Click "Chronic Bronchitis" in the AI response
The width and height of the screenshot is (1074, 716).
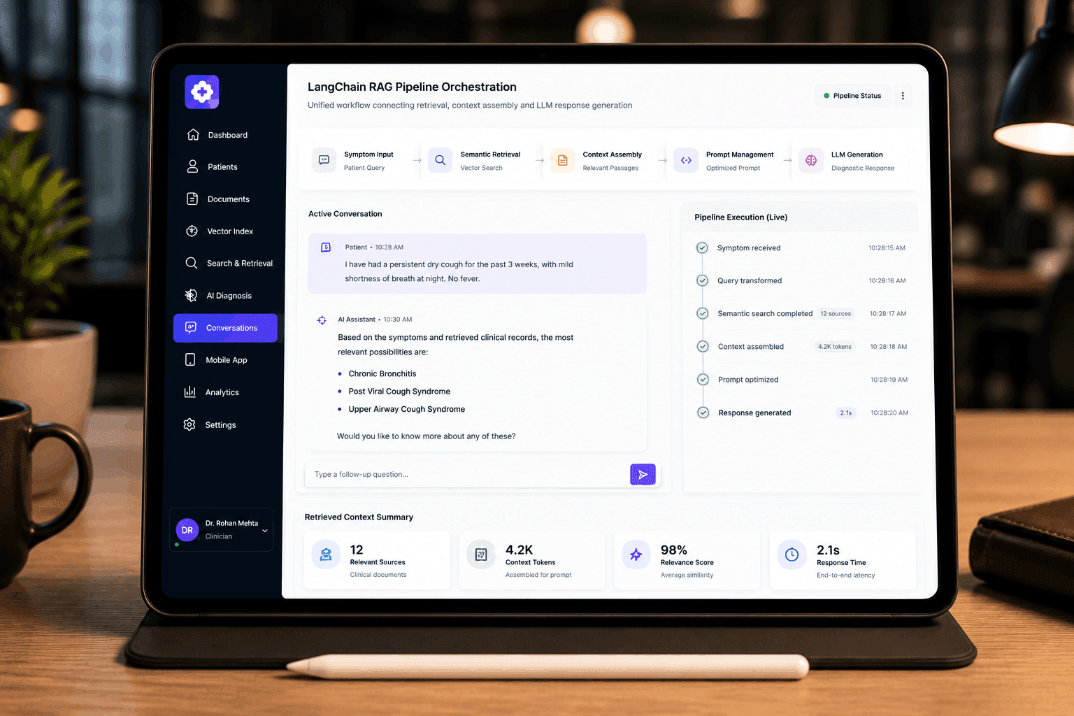pos(382,373)
